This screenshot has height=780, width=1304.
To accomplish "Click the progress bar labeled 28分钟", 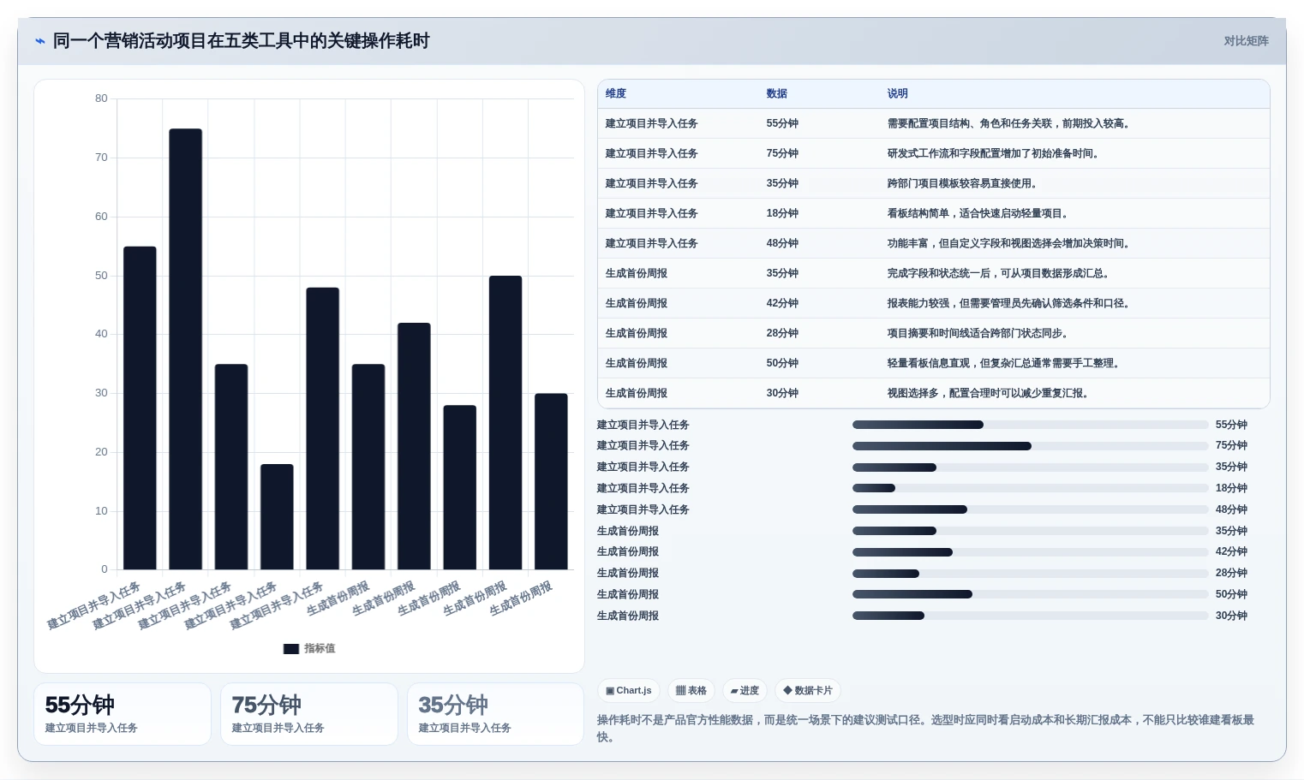I will 1030,574.
